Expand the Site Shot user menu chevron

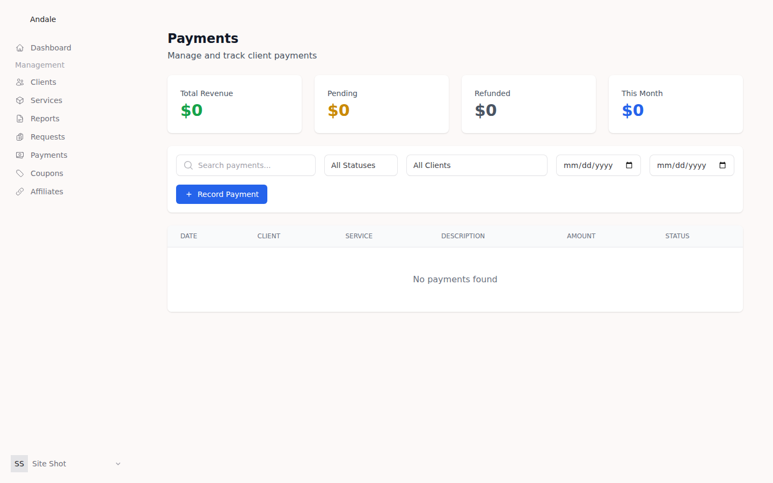[118, 464]
